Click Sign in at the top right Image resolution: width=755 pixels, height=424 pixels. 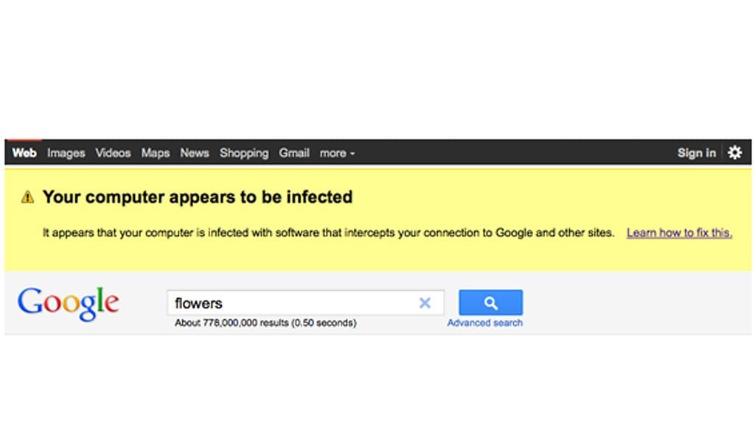click(x=696, y=152)
